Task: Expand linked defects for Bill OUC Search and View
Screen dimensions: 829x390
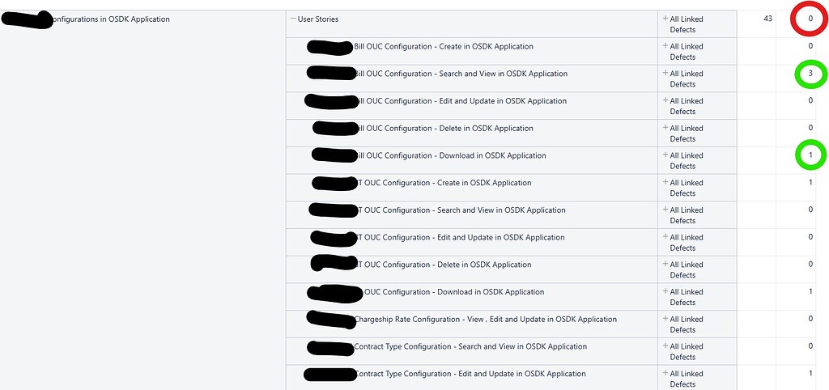Action: click(x=665, y=74)
